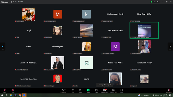
Task: Select Ruth Pabaru's R avatar
Action: pos(86,63)
